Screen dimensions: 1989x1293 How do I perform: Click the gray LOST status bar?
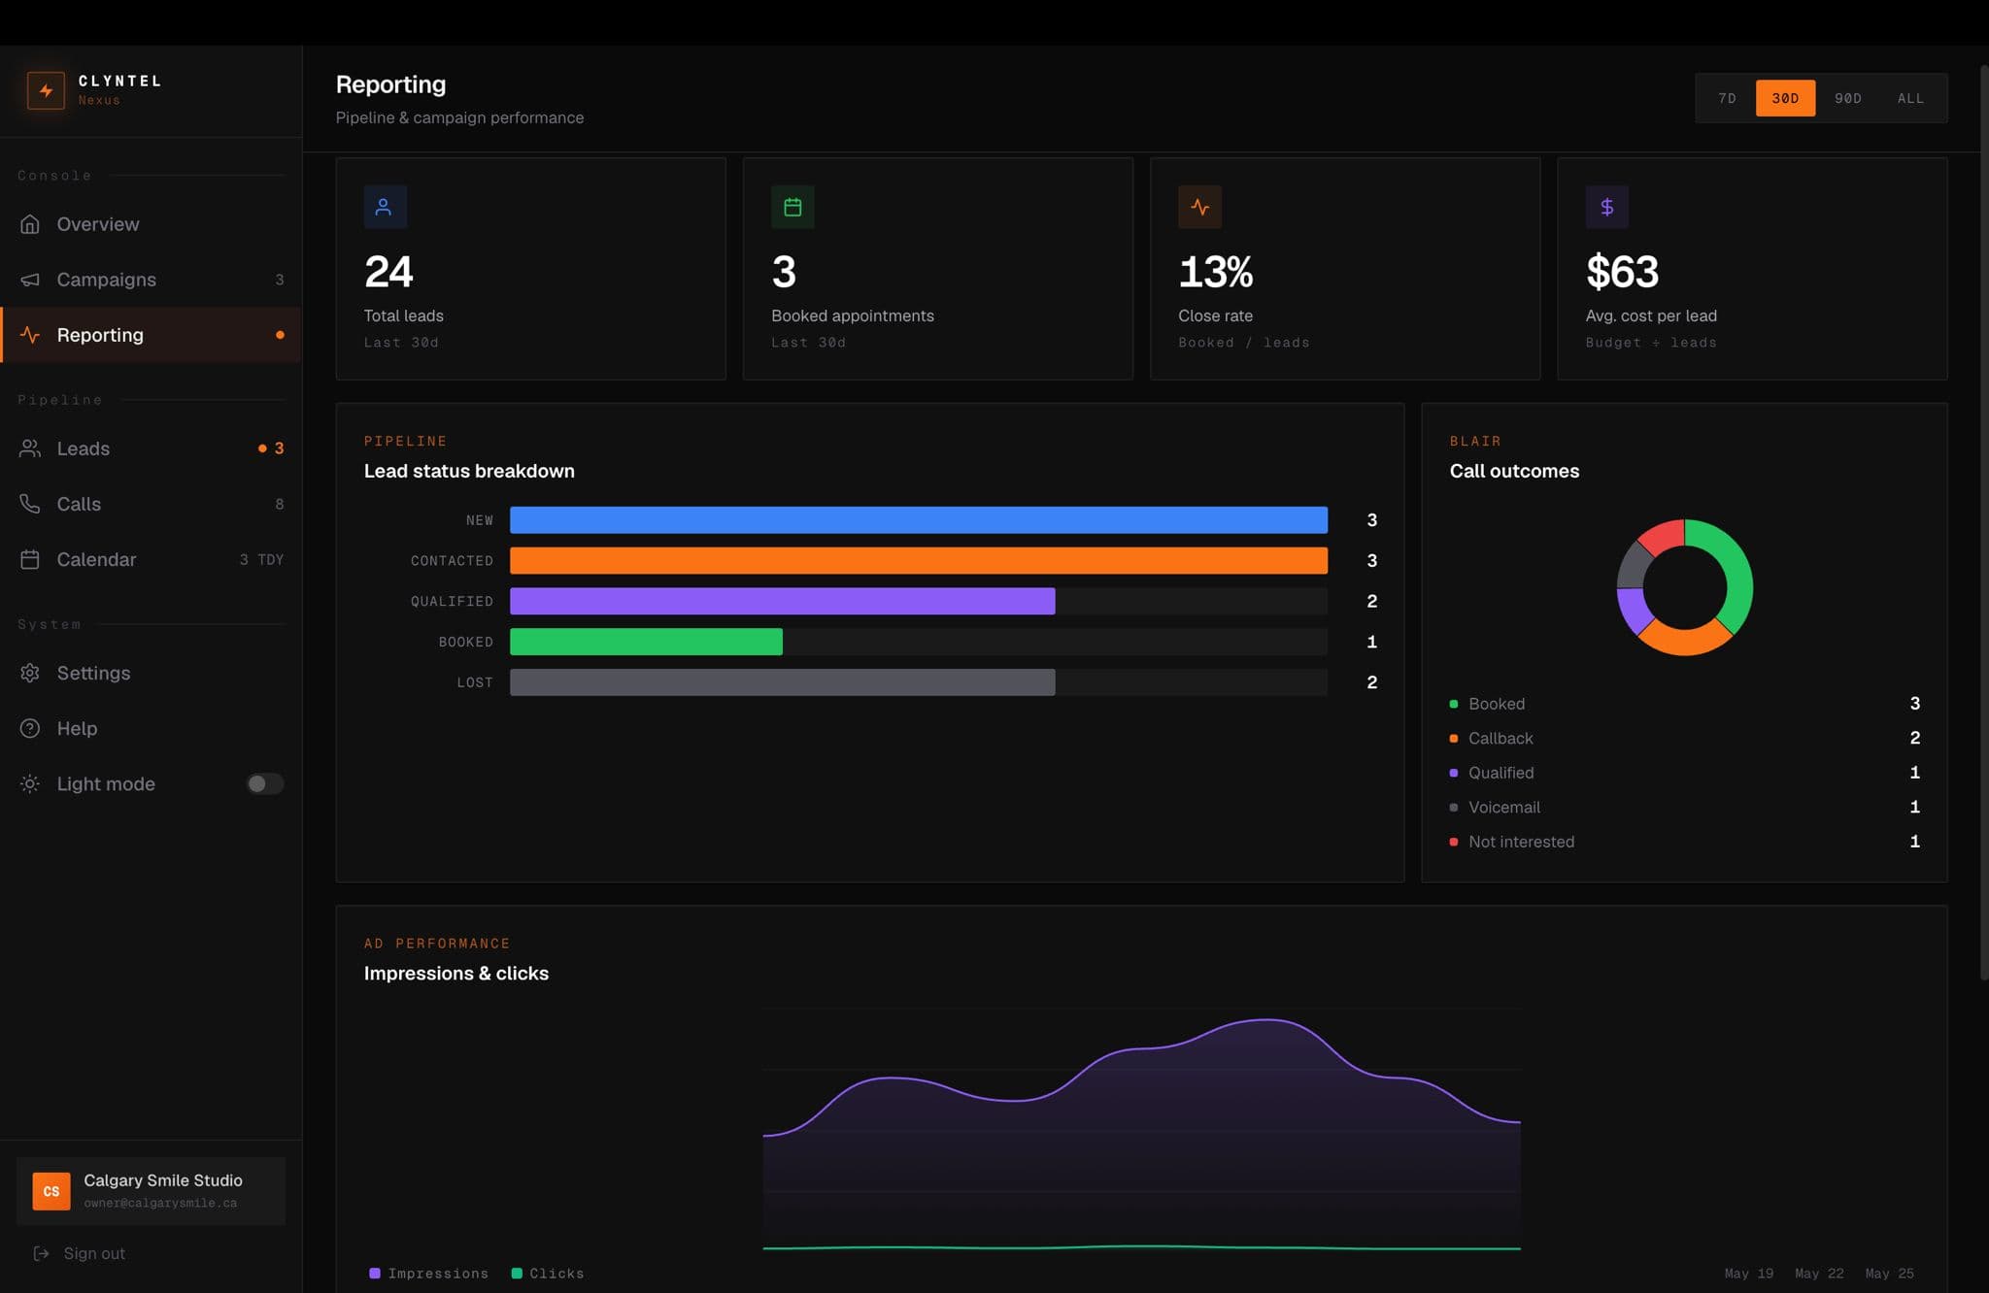783,682
